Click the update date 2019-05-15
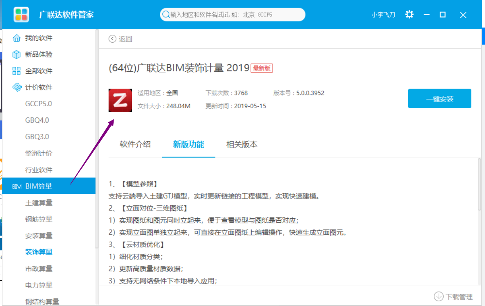Image resolution: width=485 pixels, height=306 pixels. click(250, 106)
